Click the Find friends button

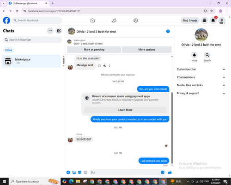190,20
